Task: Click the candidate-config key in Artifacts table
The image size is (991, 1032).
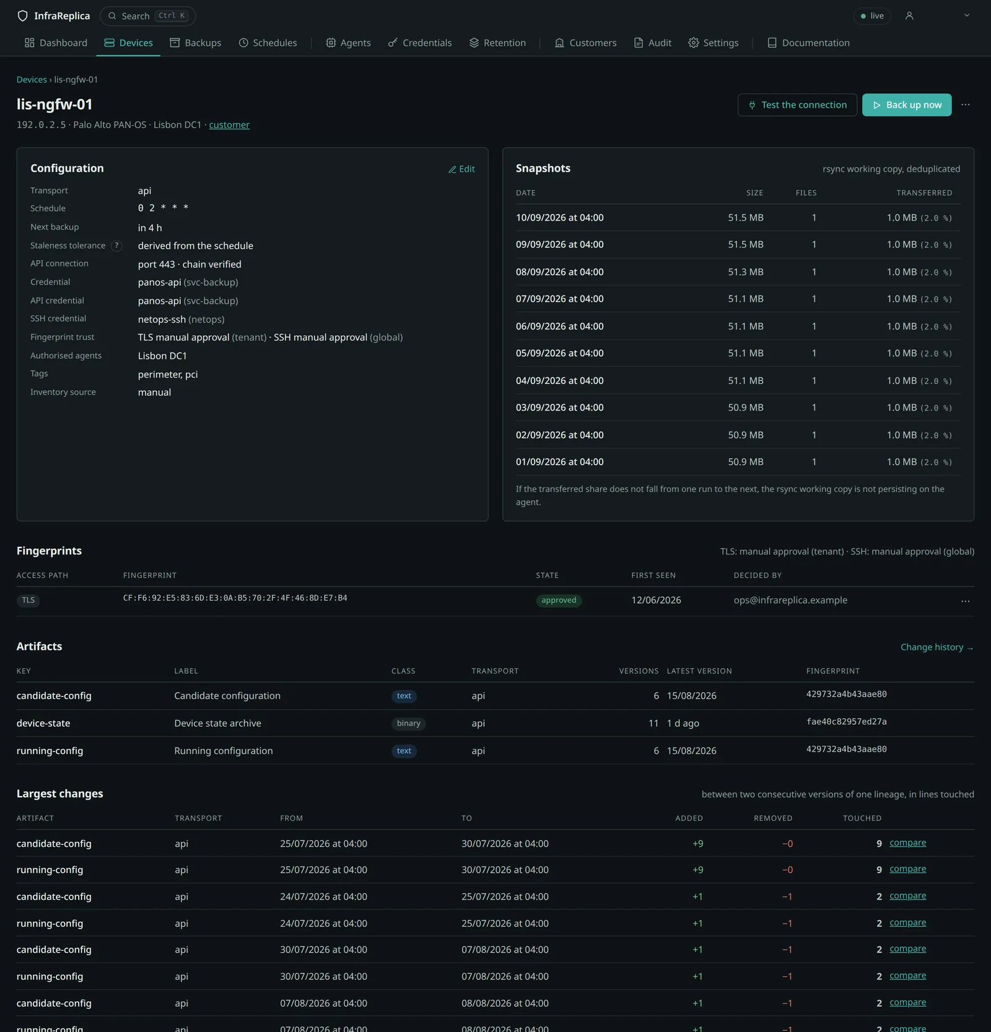Action: (54, 696)
